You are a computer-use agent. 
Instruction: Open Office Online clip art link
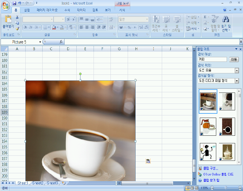(218, 174)
